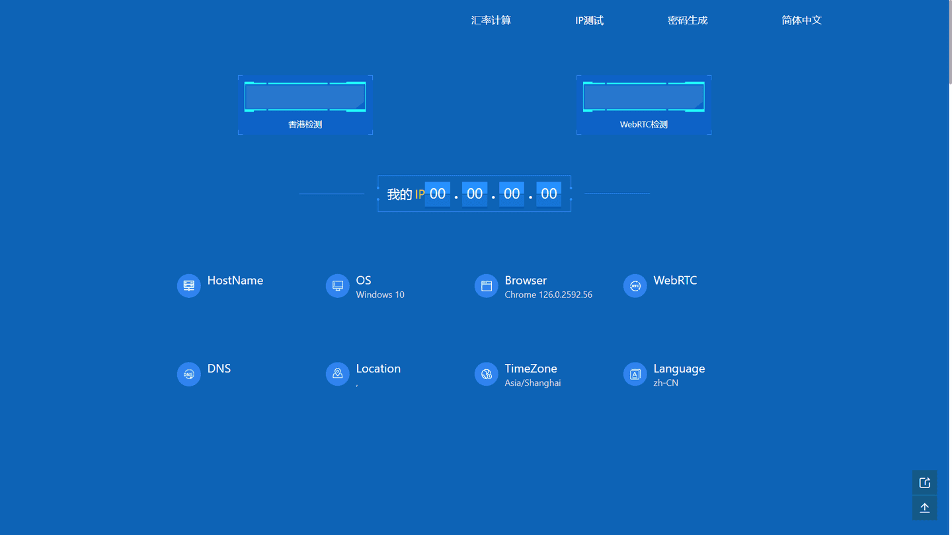Image resolution: width=952 pixels, height=535 pixels.
Task: Click the third IP octet box
Action: (x=512, y=194)
